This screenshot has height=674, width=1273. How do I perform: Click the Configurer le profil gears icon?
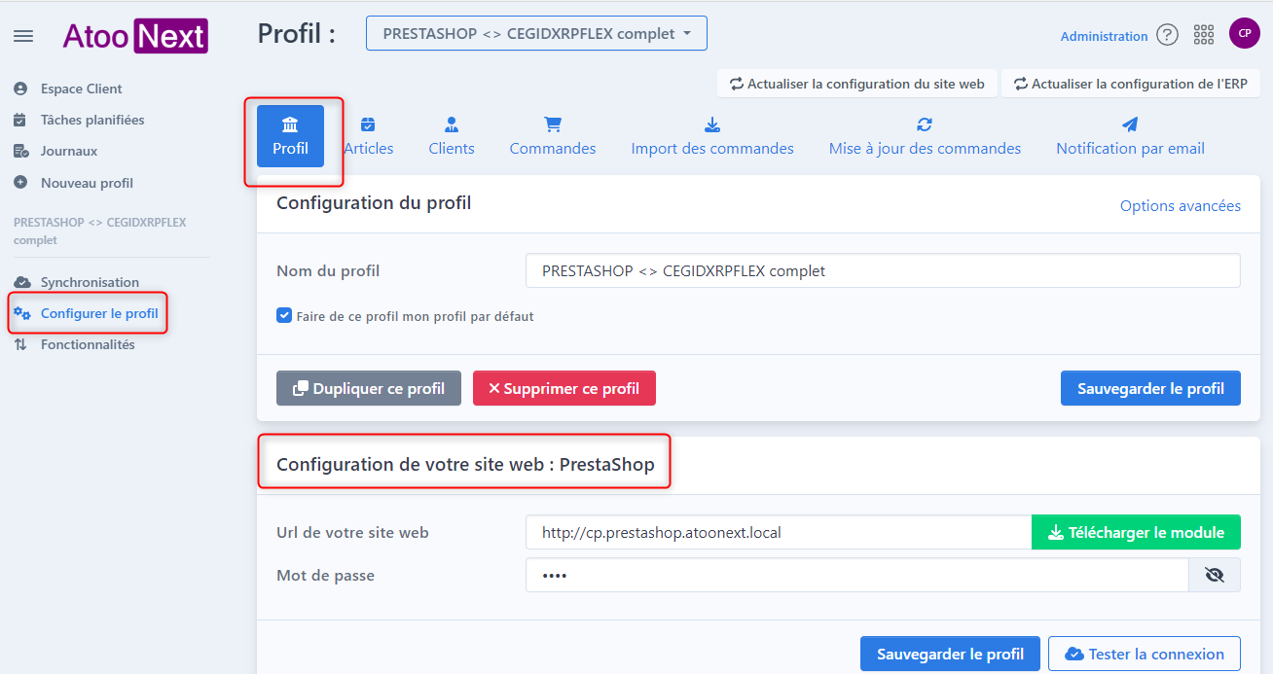click(x=21, y=313)
